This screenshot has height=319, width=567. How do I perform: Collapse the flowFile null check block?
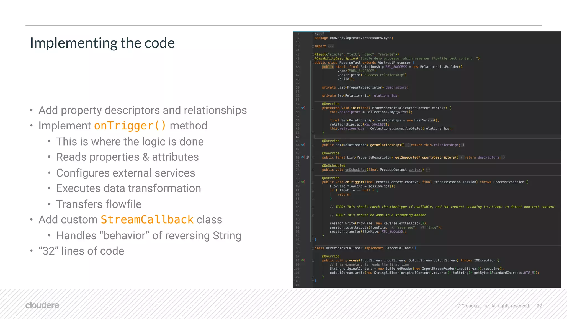(313, 191)
